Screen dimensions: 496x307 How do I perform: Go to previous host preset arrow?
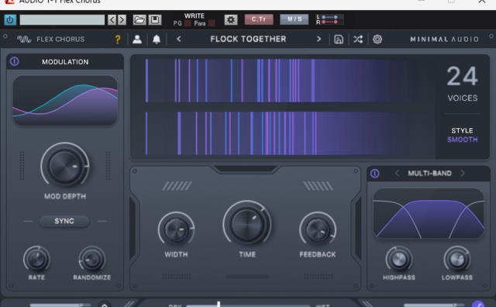[x=112, y=20]
